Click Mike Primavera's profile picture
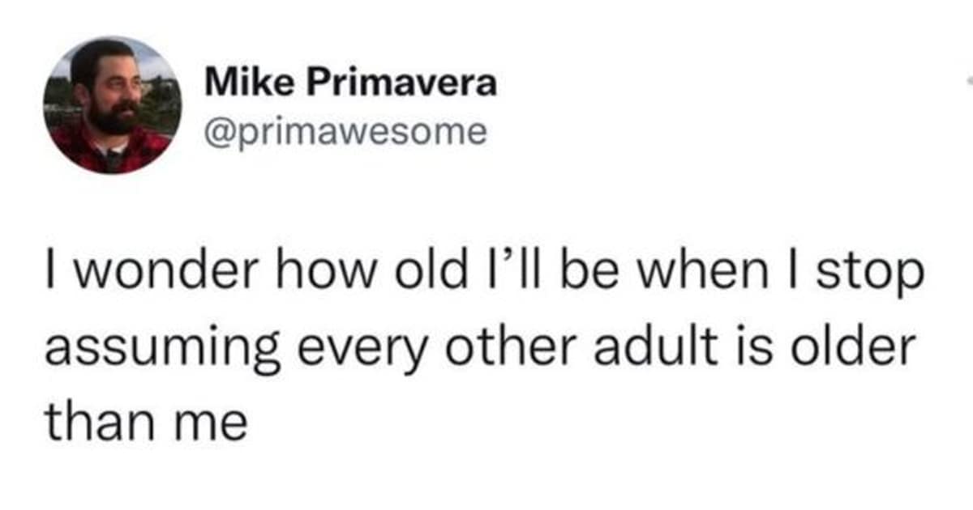 pos(113,105)
